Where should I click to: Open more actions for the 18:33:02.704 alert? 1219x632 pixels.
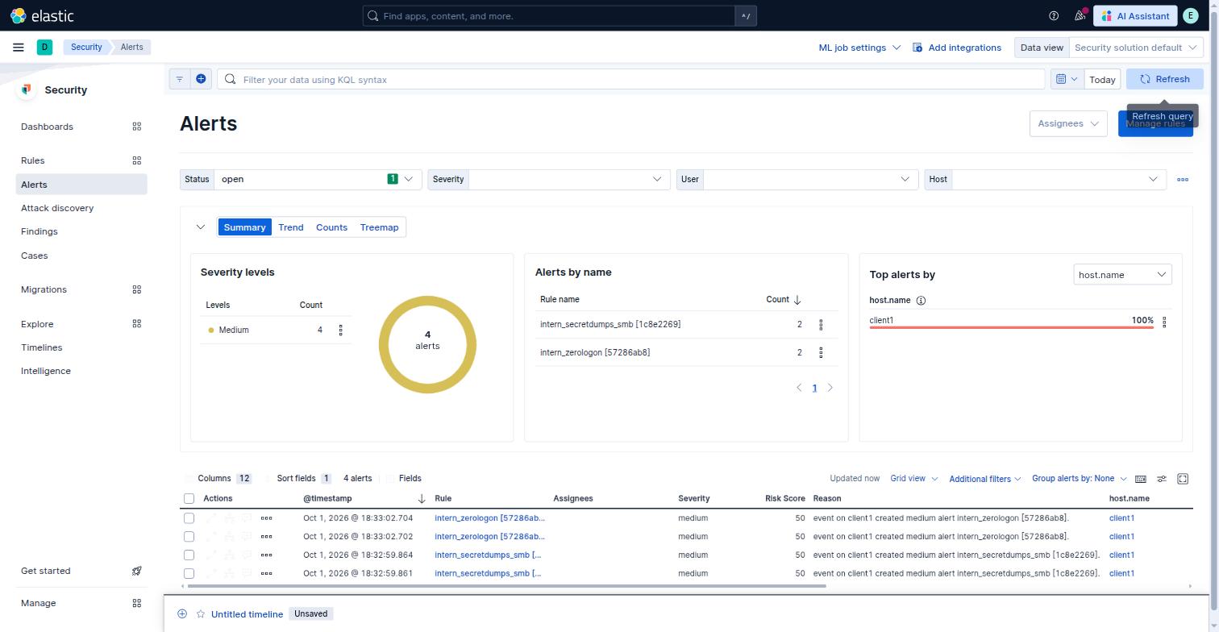pos(266,518)
